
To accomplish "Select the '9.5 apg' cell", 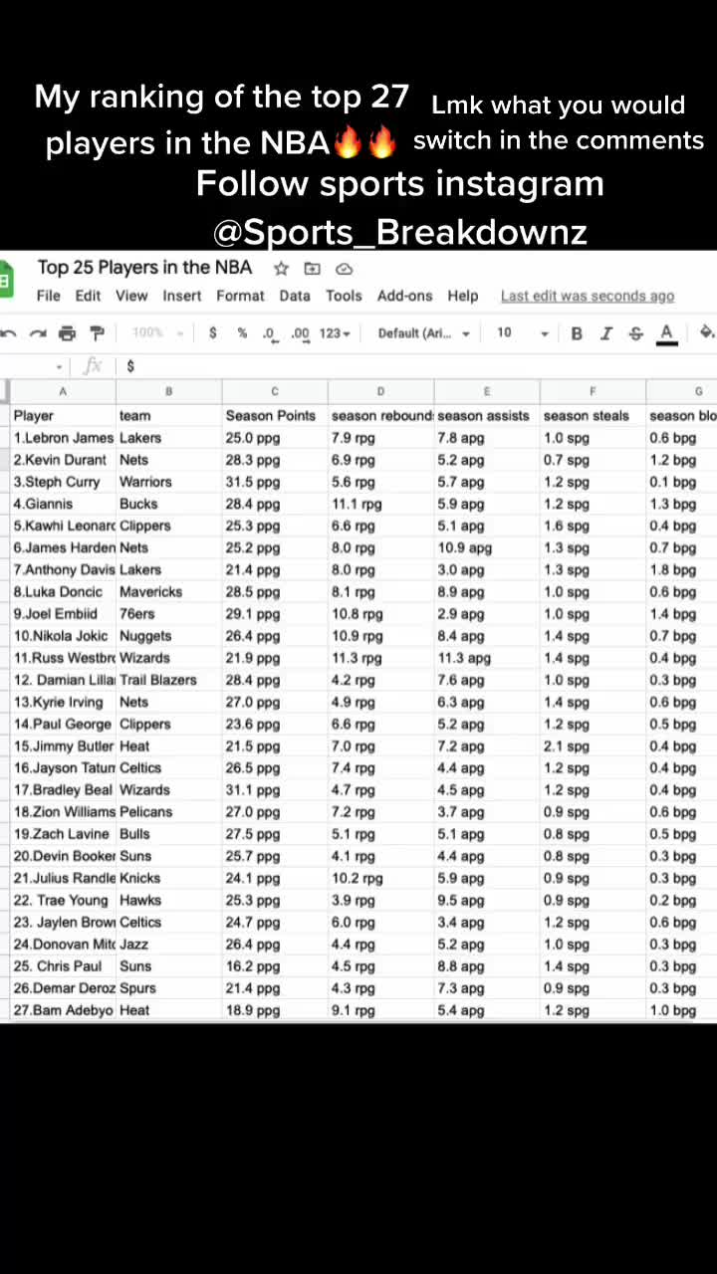I will click(x=487, y=900).
